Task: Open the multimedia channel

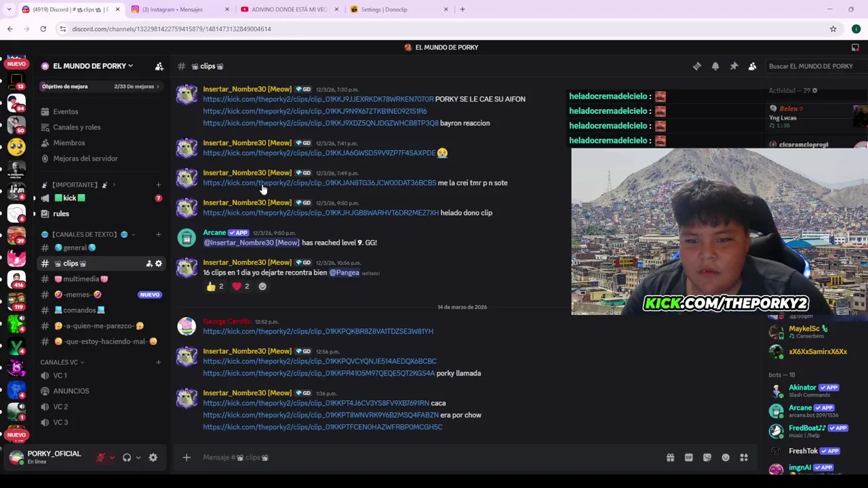Action: point(102,279)
